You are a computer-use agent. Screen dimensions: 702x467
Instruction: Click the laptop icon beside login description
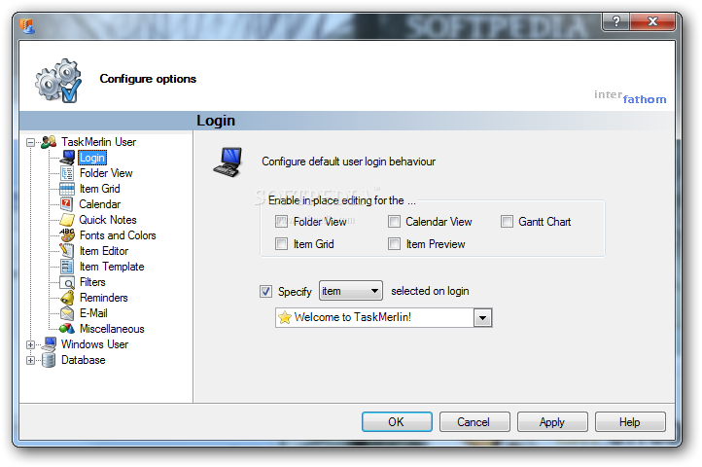click(228, 162)
